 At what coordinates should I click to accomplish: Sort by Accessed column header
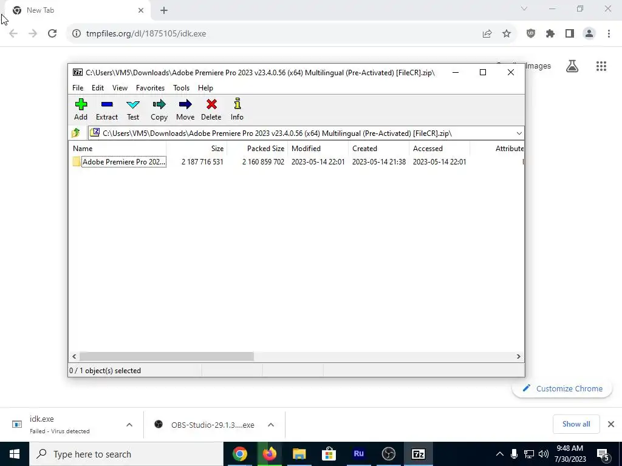[x=440, y=149]
